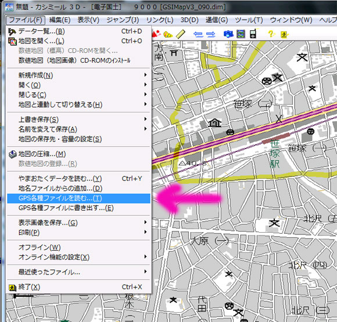Viewport: 337px width, 322px height.
Task: Click the map icon beside 地図を開く
Action: pyautogui.click(x=12, y=41)
